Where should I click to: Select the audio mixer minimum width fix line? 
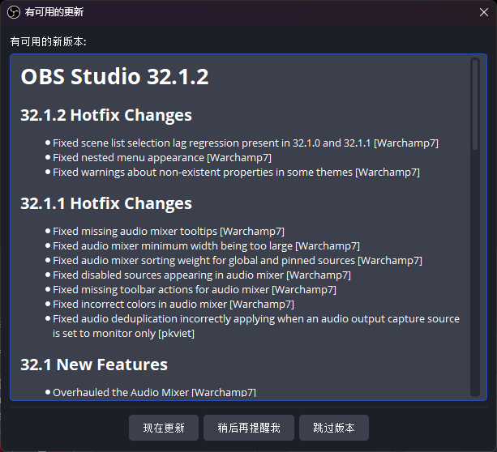point(206,245)
